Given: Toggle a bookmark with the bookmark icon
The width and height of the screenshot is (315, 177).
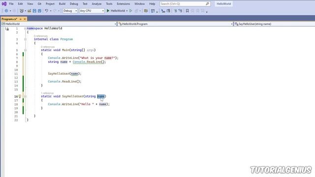Looking at the screenshot, I should point(187,11).
